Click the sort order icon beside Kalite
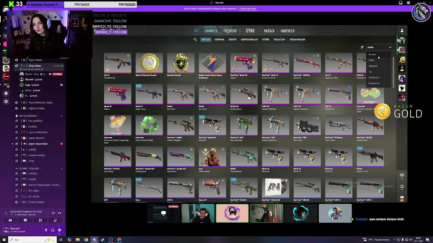 tap(362, 47)
